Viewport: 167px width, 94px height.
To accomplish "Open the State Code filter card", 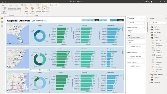I will (x=136, y=42).
